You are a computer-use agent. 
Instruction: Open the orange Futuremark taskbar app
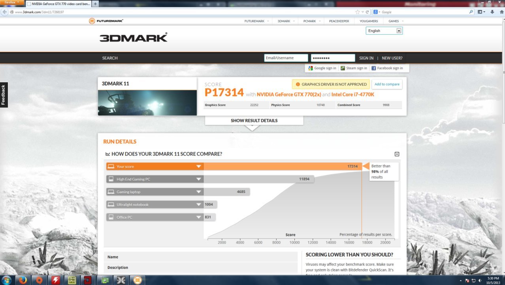(x=137, y=280)
